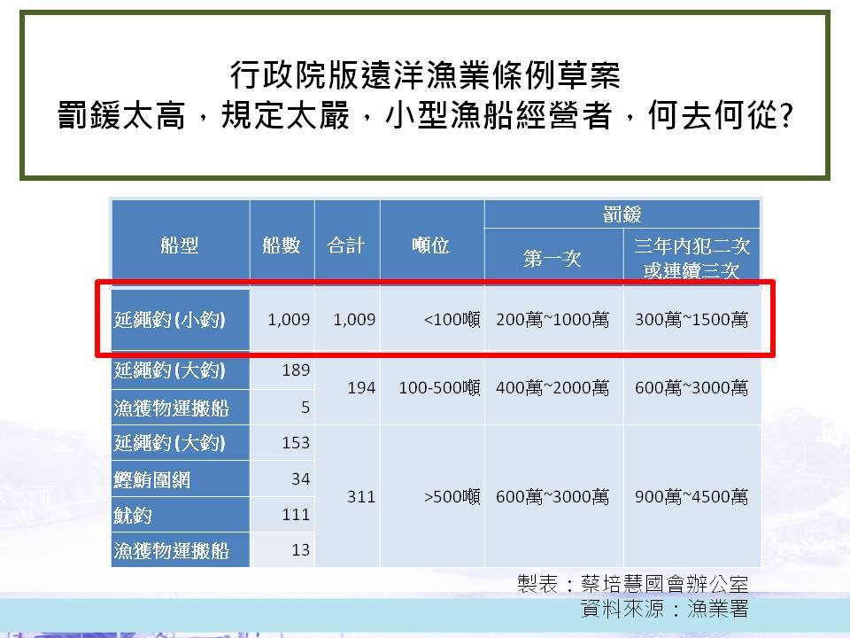850x638 pixels.
Task: Click the 噸位 column header
Action: (431, 245)
